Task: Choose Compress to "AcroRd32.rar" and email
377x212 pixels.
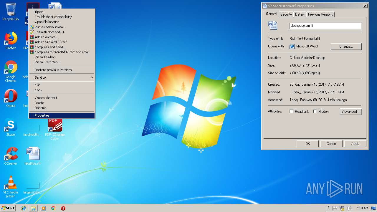Action: click(62, 52)
